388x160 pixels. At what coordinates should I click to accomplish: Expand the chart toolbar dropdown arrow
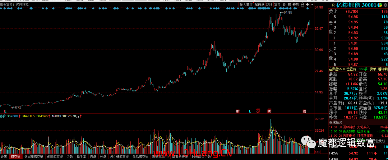pyautogui.click(x=312, y=5)
